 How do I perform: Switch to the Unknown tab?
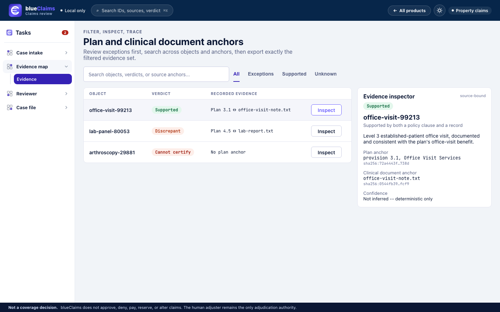point(326,74)
